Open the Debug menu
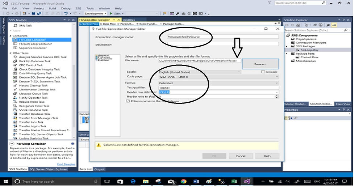Image resolution: width=355 pixels, height=187 pixels. pyautogui.click(x=66, y=8)
